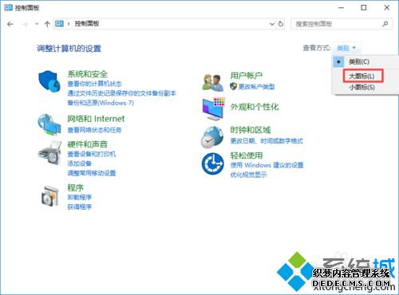Close the Control Panel window
The width and height of the screenshot is (399, 295).
(387, 8)
